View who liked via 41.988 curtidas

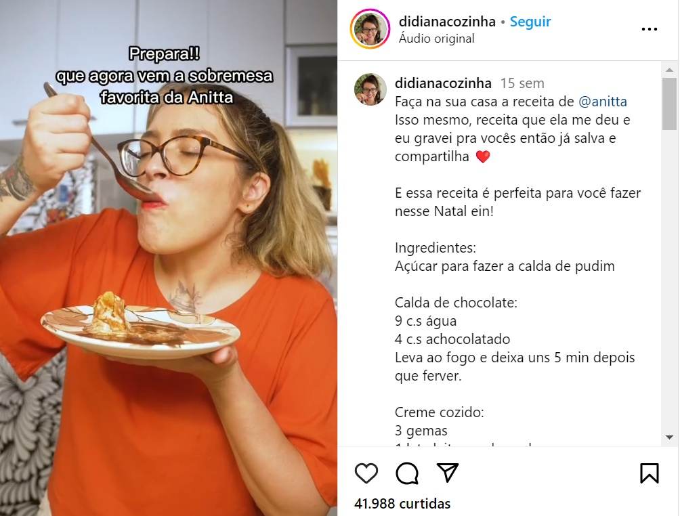pos(402,503)
